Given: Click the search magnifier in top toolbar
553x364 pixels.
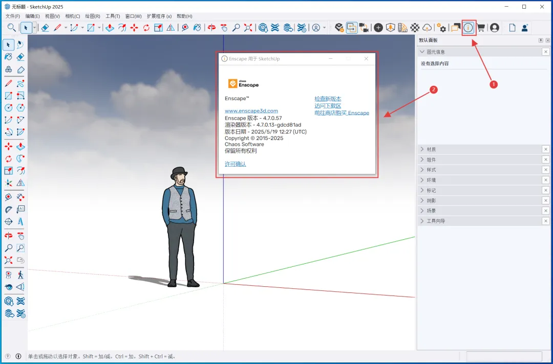Looking at the screenshot, I should tap(12, 28).
